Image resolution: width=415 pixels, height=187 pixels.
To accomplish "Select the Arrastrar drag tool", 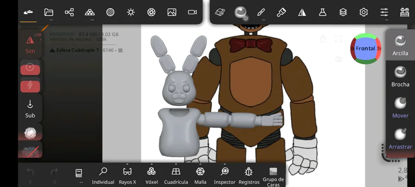I will pyautogui.click(x=400, y=139).
